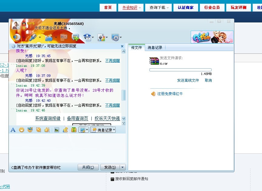The width and height of the screenshot is (262, 191).
Task: Open the 消息记录 dropdown in chat toolbar
Action: (x=103, y=130)
